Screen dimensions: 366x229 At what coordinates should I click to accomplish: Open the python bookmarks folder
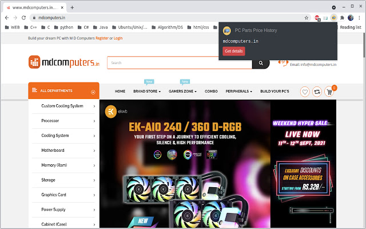pyautogui.click(x=63, y=27)
